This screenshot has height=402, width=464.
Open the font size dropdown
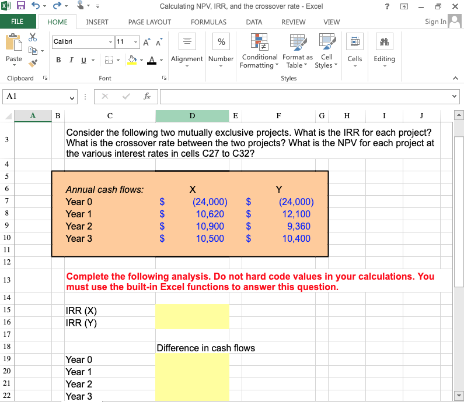coord(135,42)
